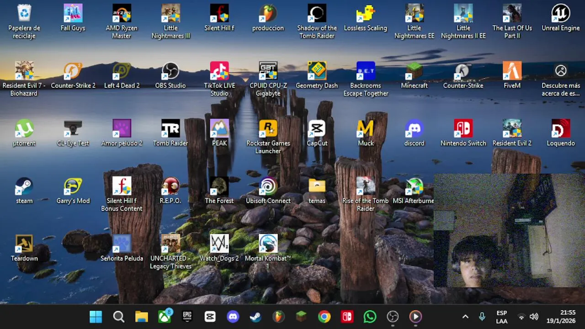Launch Shadow of the Tomb Raider
The width and height of the screenshot is (585, 329).
point(317,21)
